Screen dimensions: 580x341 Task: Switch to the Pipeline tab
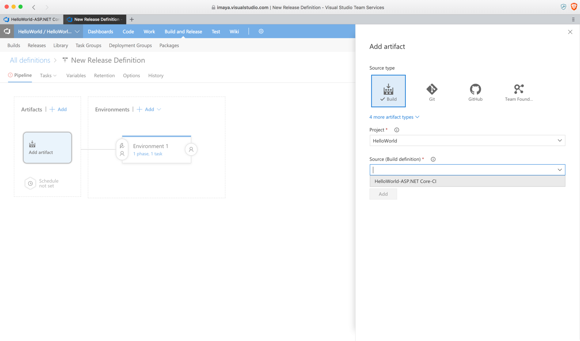point(20,75)
